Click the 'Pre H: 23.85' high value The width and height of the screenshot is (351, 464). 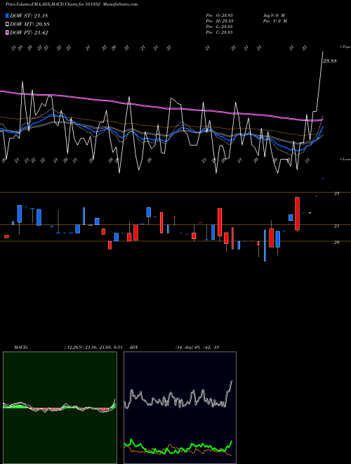tap(220, 21)
